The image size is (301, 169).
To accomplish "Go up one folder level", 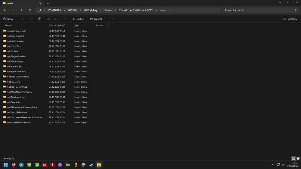I will pyautogui.click(x=22, y=10).
